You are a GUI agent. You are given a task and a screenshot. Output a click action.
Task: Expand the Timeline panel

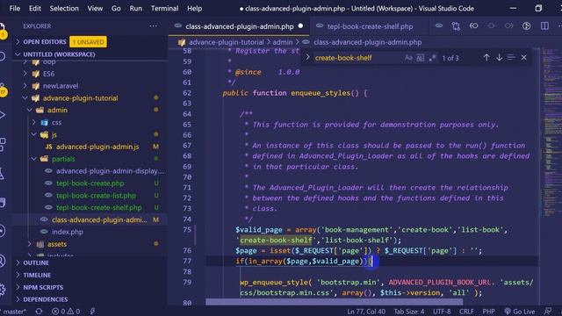(37, 275)
